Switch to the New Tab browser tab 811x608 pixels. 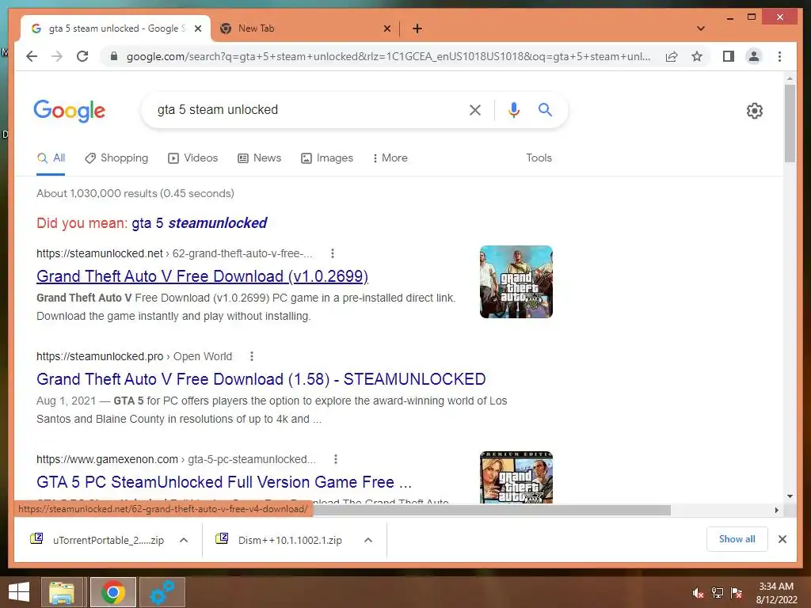[305, 28]
